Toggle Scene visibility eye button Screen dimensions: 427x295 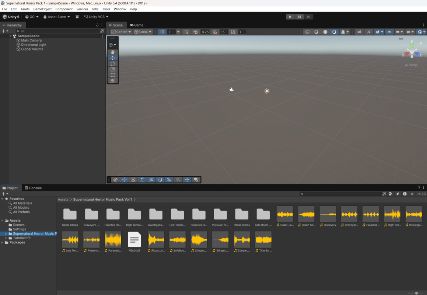click(389, 32)
